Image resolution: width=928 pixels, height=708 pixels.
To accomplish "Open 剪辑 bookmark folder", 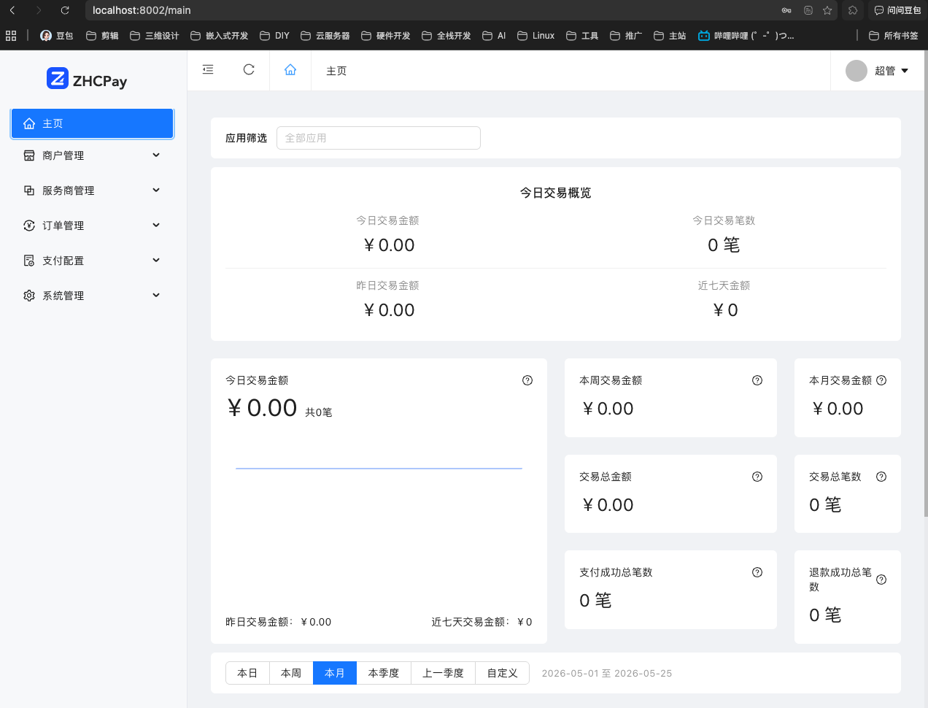I will click(x=102, y=35).
